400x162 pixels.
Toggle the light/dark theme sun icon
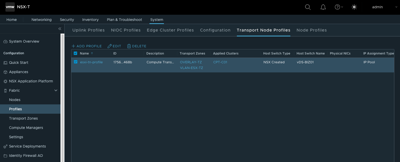click(354, 7)
